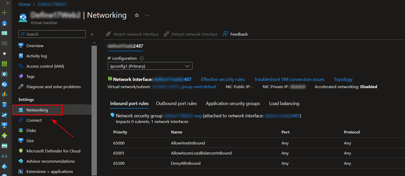Image resolution: width=405 pixels, height=176 pixels.
Task: Click Home breadcrumb link
Action: (x=24, y=4)
